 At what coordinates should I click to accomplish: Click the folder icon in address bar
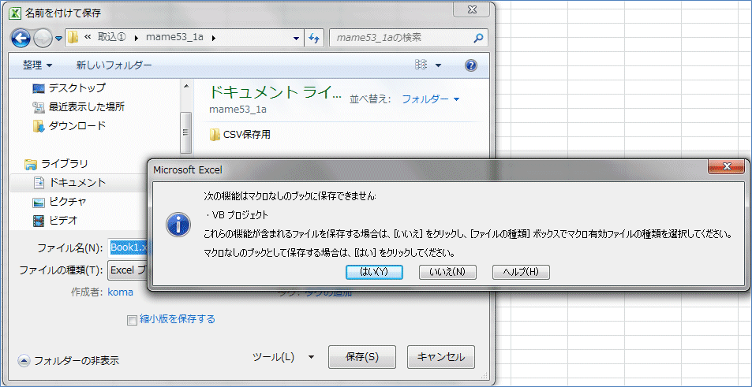(x=73, y=37)
